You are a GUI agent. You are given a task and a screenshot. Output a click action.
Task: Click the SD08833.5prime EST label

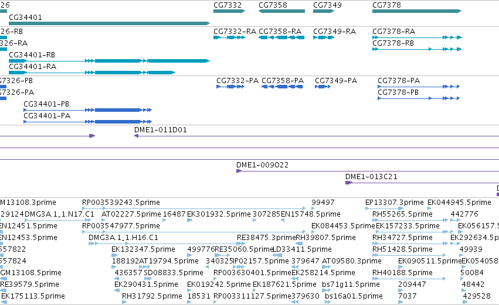pyautogui.click(x=174, y=273)
